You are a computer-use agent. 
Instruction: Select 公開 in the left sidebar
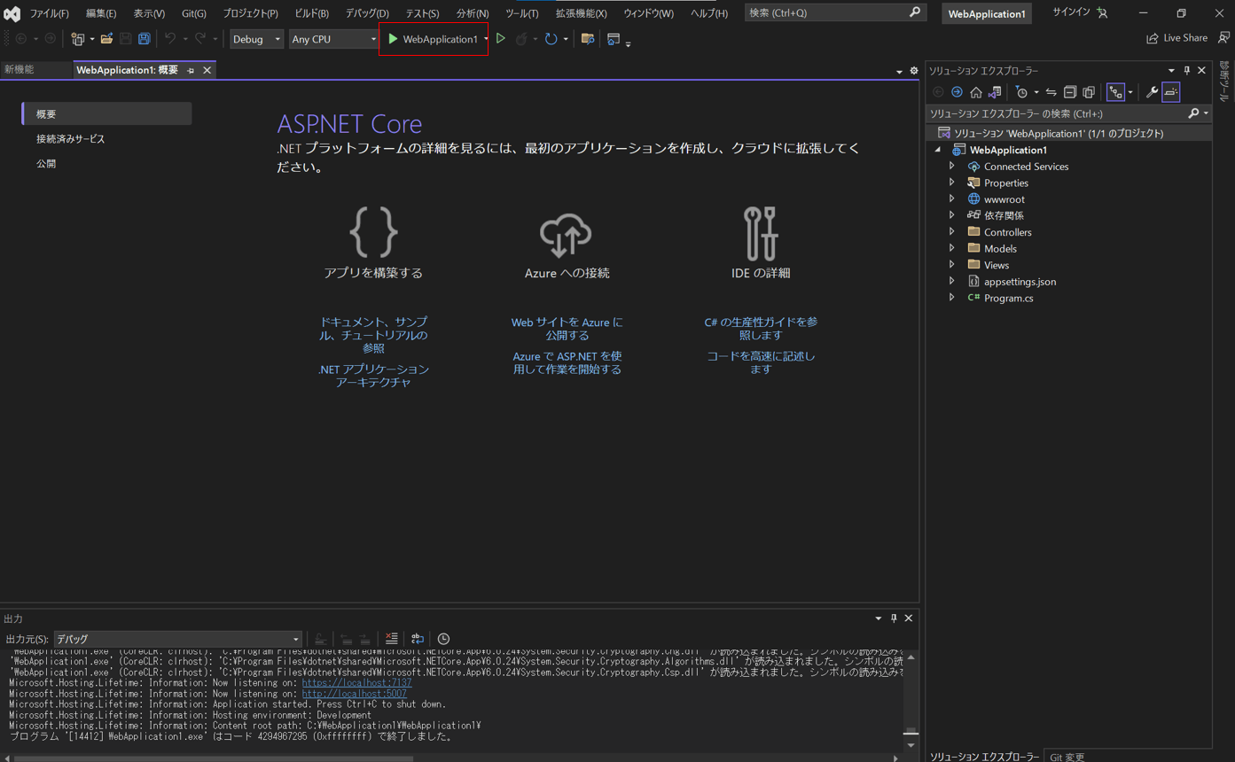[x=46, y=164]
